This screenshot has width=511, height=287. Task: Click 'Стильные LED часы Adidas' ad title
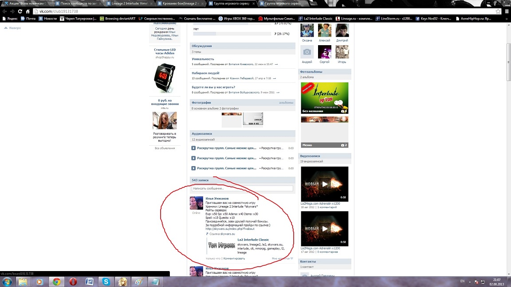pyautogui.click(x=165, y=51)
